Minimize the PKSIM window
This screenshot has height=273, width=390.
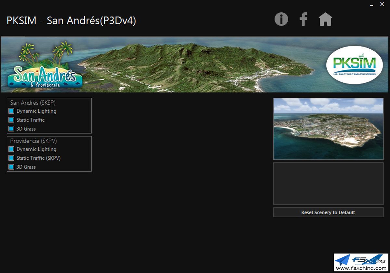pyautogui.click(x=371, y=5)
